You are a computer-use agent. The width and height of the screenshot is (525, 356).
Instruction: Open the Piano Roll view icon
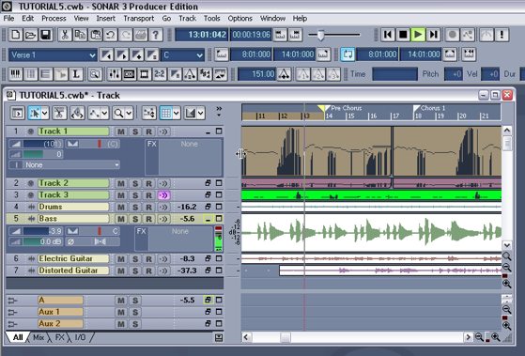(x=16, y=74)
